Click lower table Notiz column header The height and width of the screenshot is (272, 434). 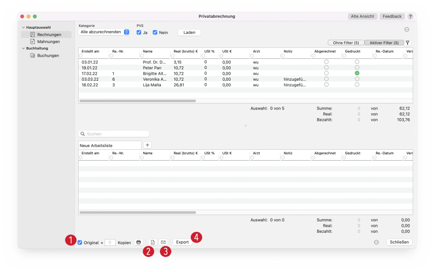288,153
